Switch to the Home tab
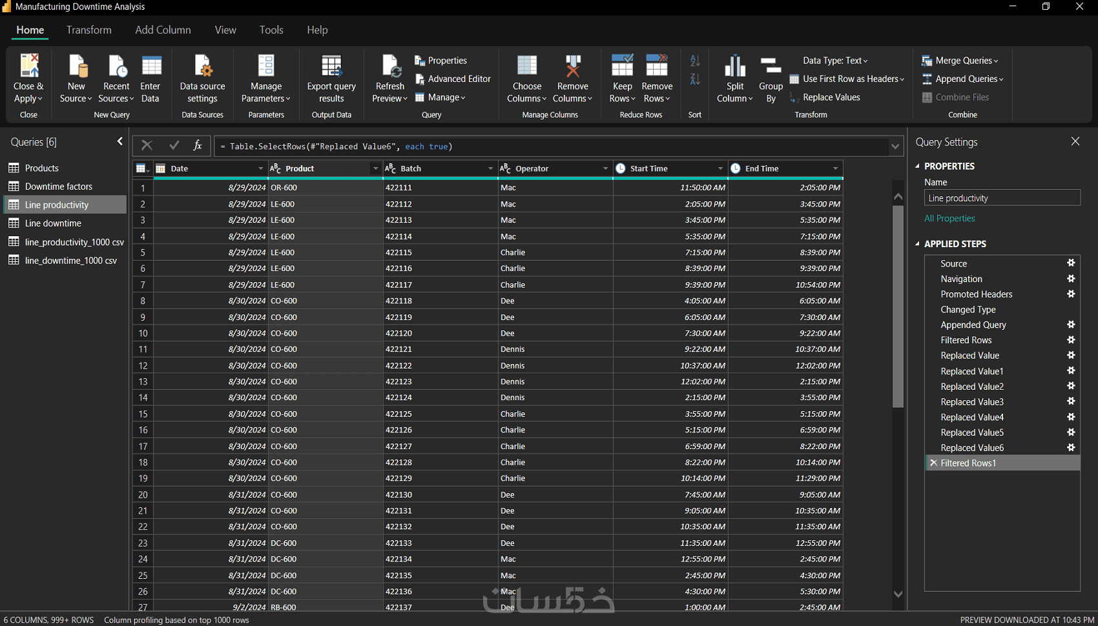The width and height of the screenshot is (1098, 626). (30, 30)
